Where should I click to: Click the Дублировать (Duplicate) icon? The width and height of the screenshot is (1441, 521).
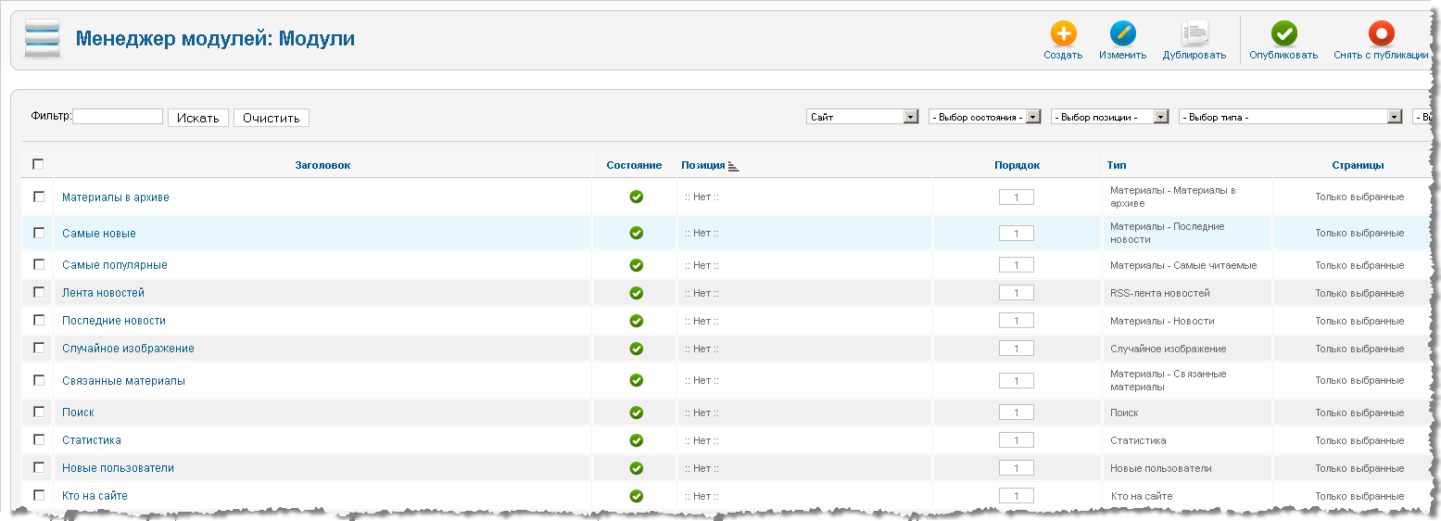[1195, 34]
